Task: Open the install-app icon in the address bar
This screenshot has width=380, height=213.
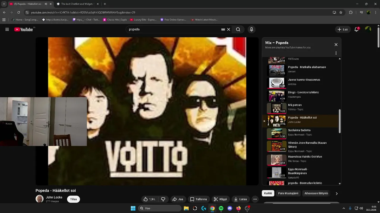Action: 334,12
